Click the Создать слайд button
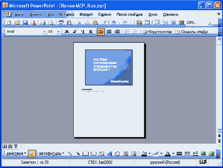The image size is (223, 168). (191, 32)
